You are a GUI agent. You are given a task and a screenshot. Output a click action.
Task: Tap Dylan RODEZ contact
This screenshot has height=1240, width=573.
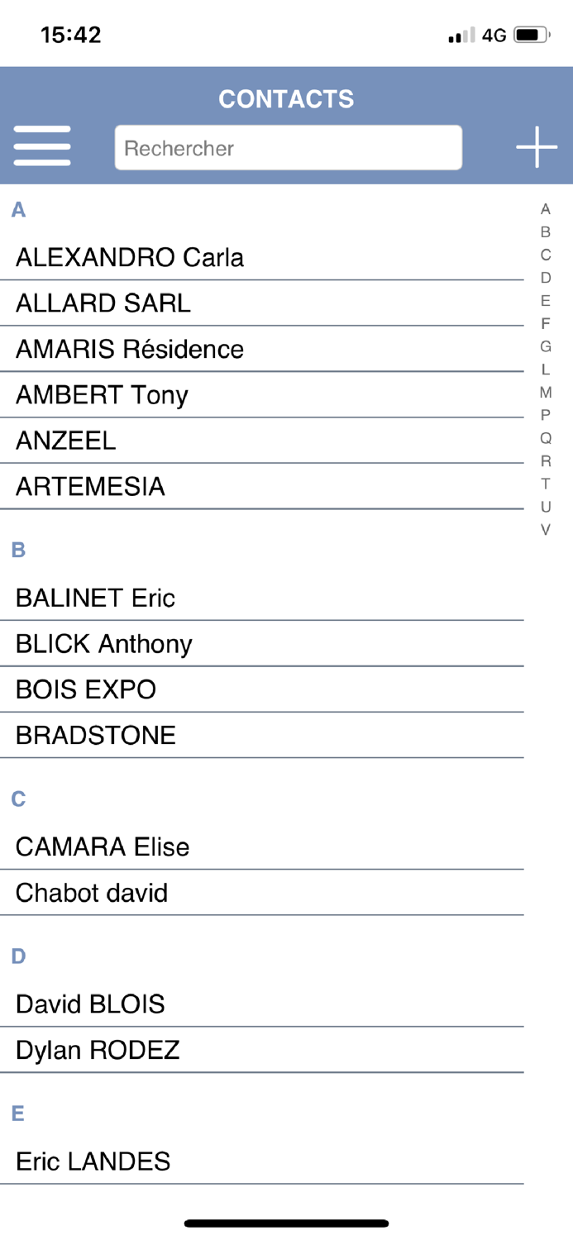(98, 1051)
